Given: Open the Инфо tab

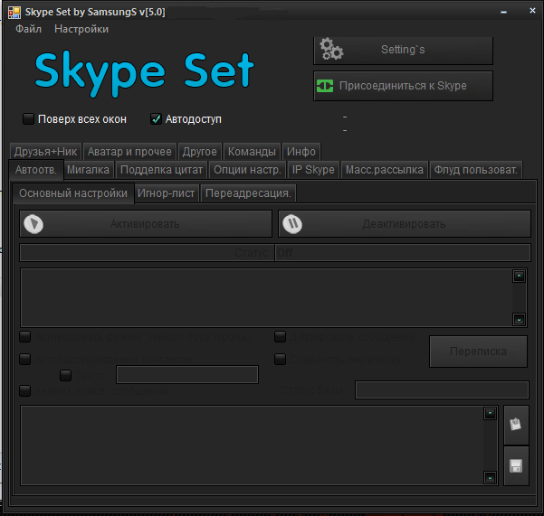Looking at the screenshot, I should 301,152.
